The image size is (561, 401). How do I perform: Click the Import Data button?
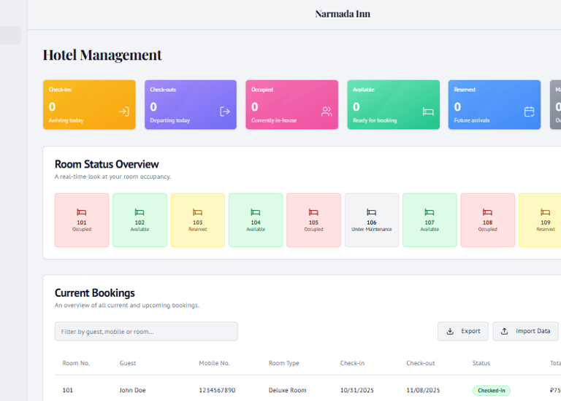point(525,331)
